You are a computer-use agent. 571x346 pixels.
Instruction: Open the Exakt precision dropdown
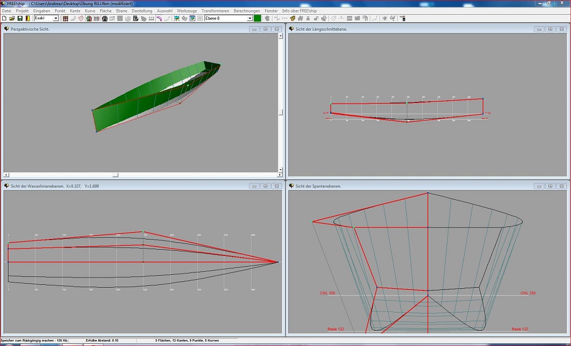pyautogui.click(x=56, y=19)
